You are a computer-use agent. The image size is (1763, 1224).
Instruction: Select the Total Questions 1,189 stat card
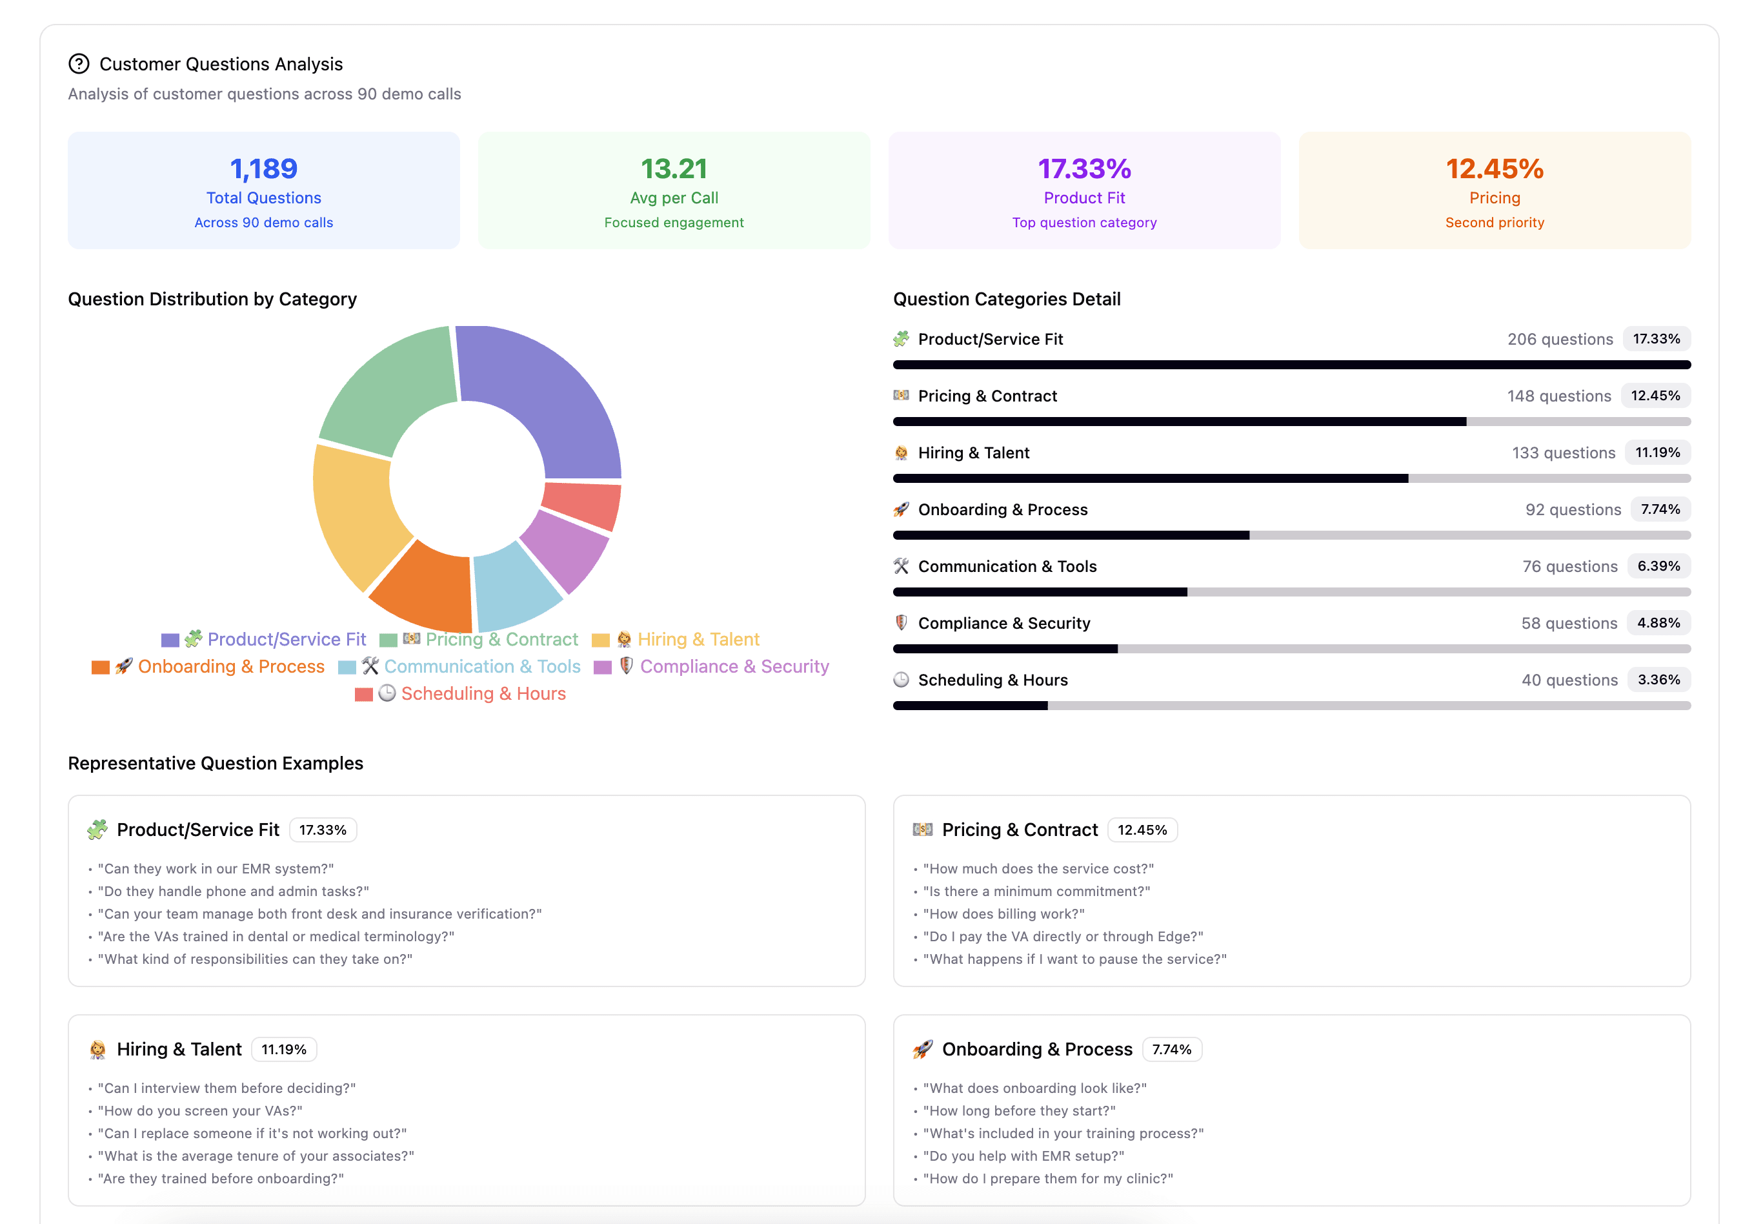click(264, 190)
